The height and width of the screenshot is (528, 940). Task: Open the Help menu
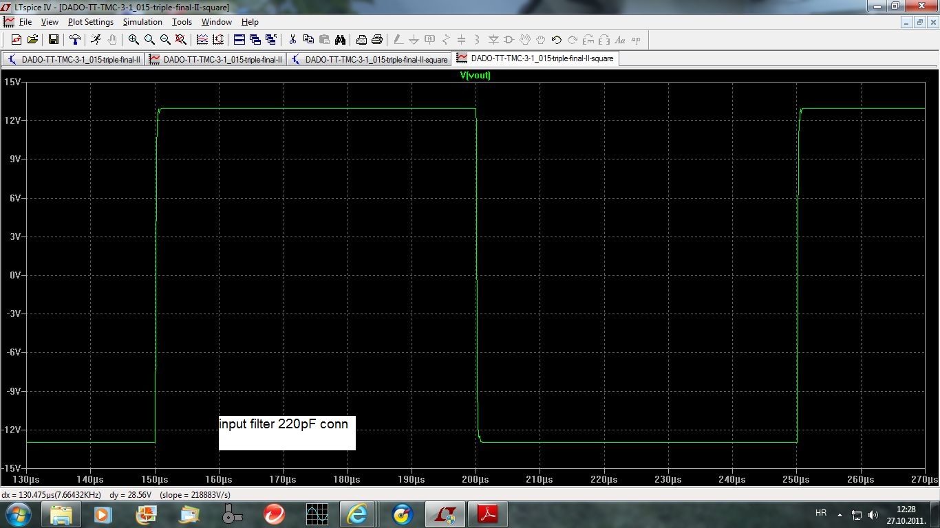[250, 22]
